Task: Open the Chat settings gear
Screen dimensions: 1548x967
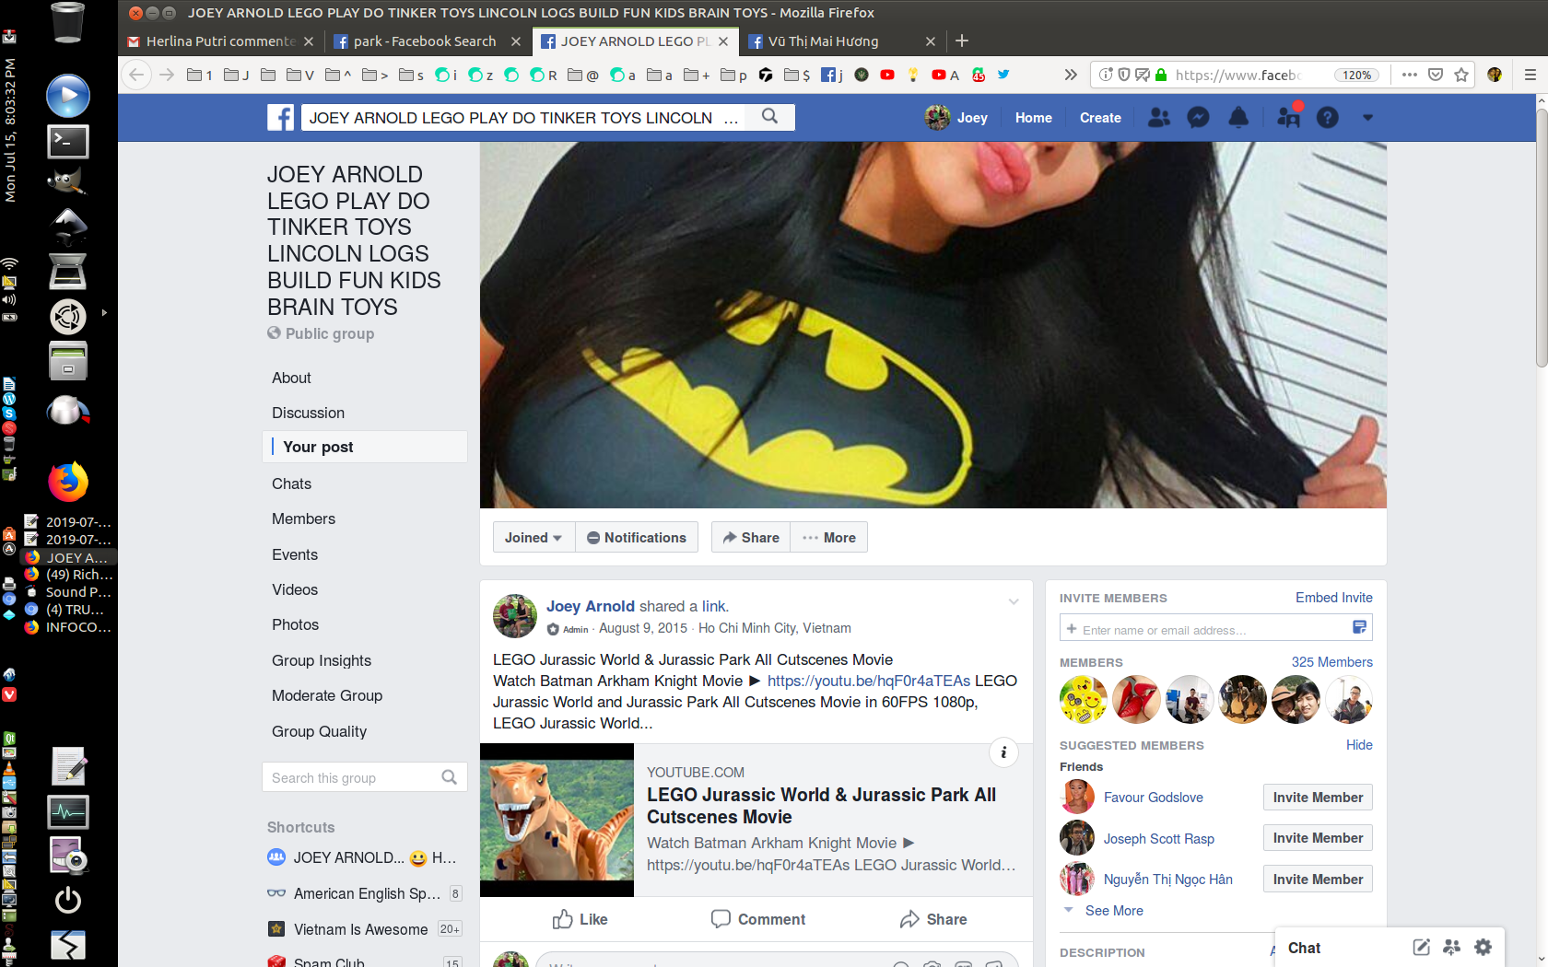Action: 1483,947
